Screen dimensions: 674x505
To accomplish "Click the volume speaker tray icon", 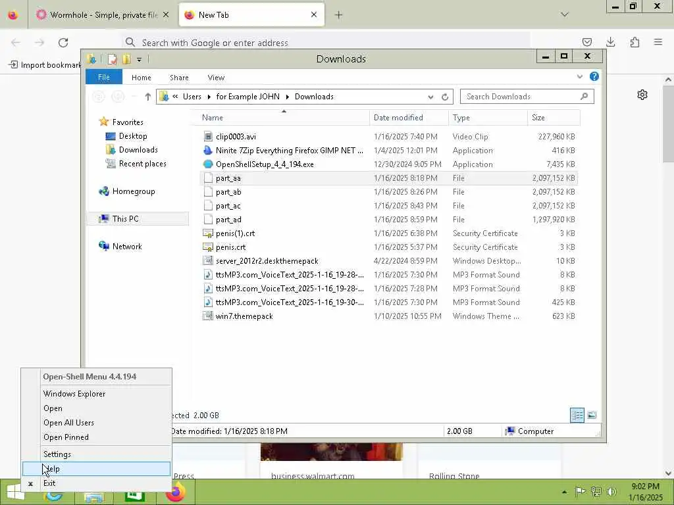I will [x=611, y=492].
